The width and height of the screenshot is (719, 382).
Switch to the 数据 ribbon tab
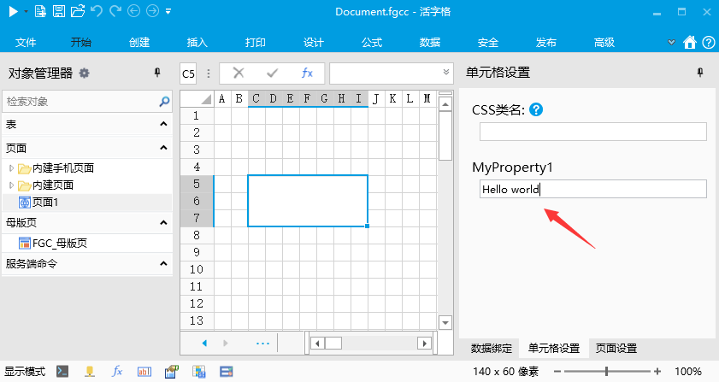point(430,43)
